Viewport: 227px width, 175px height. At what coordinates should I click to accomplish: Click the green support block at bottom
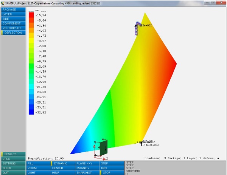pos(104,148)
